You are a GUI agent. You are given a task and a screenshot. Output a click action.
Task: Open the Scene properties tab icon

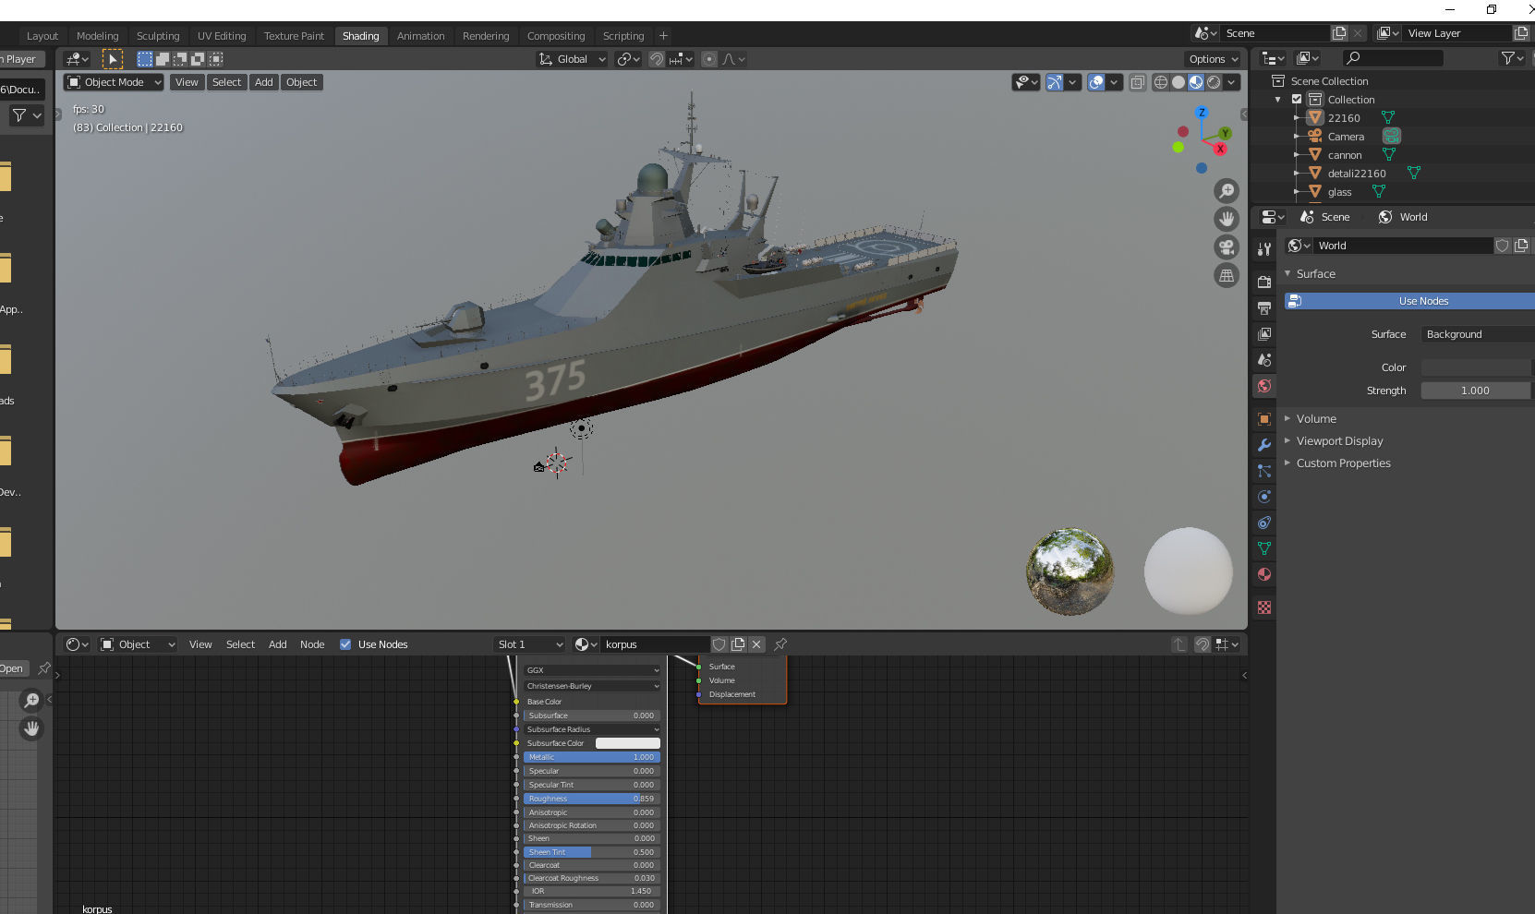1264,360
